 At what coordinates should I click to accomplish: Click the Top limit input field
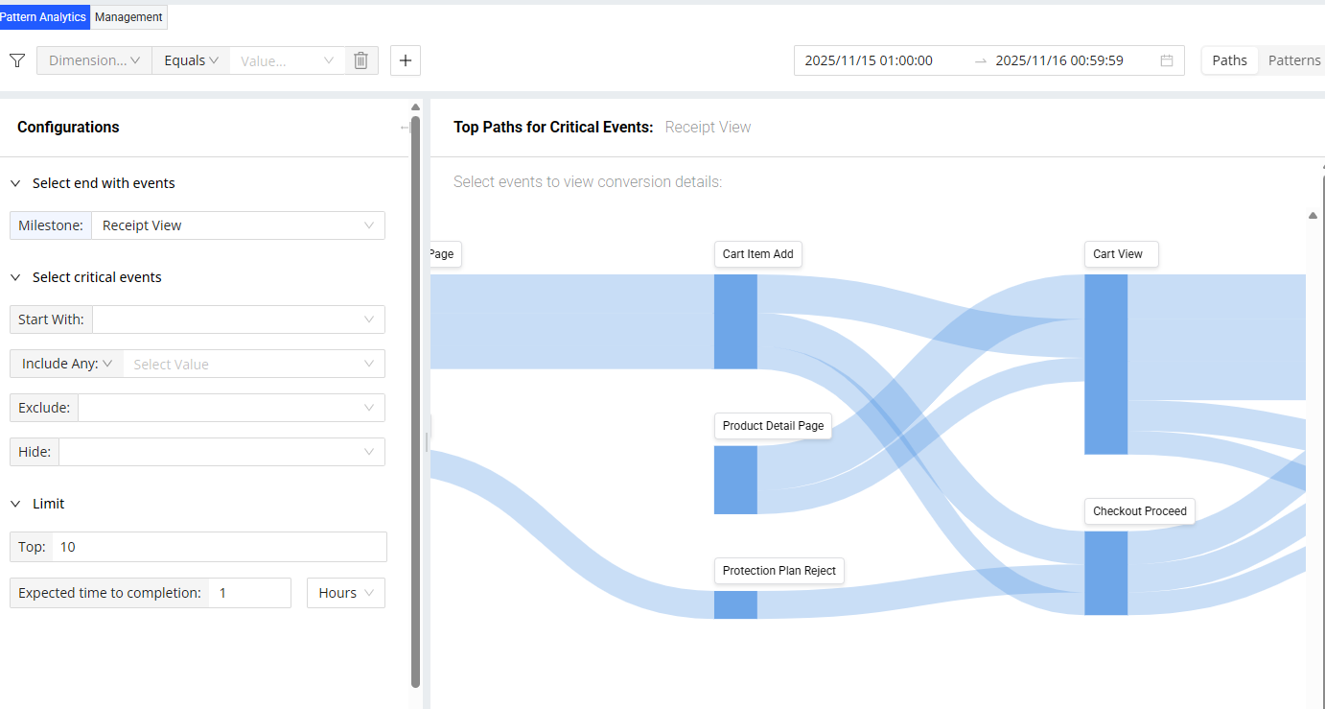pyautogui.click(x=220, y=547)
